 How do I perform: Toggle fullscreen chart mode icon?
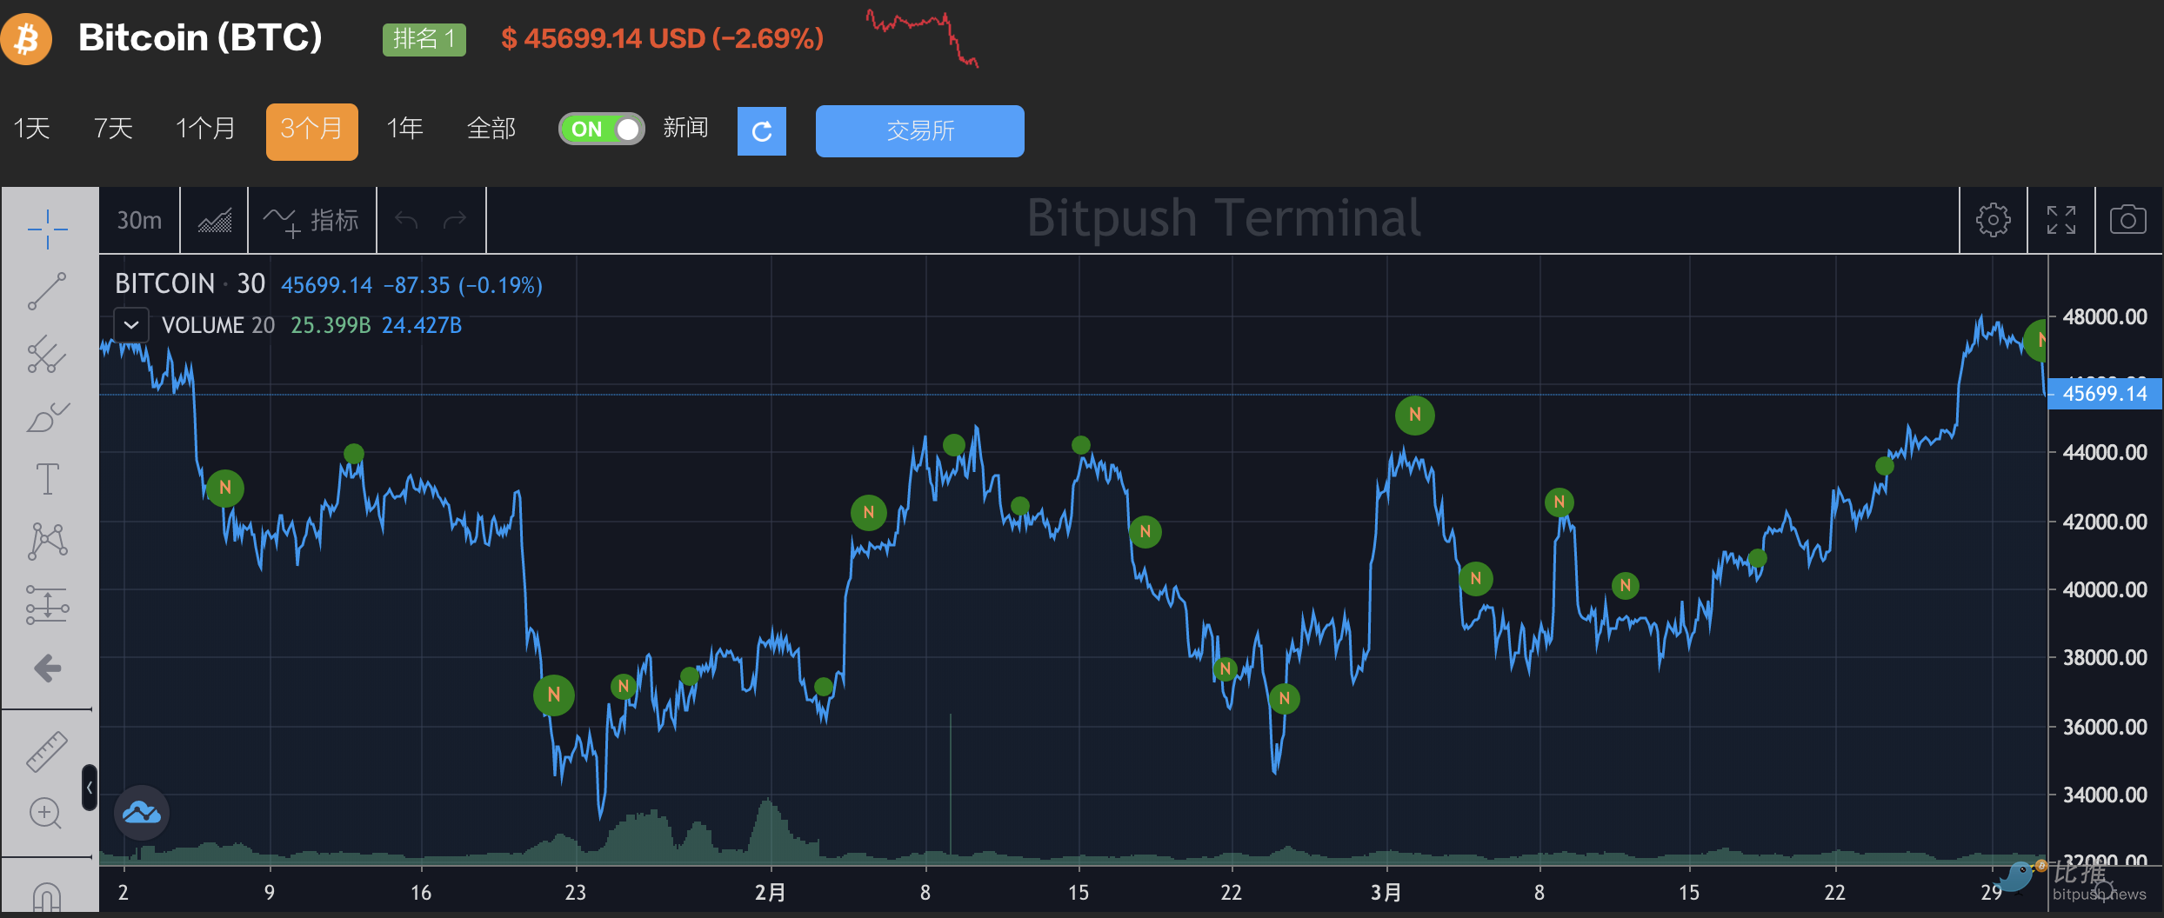coord(2060,220)
